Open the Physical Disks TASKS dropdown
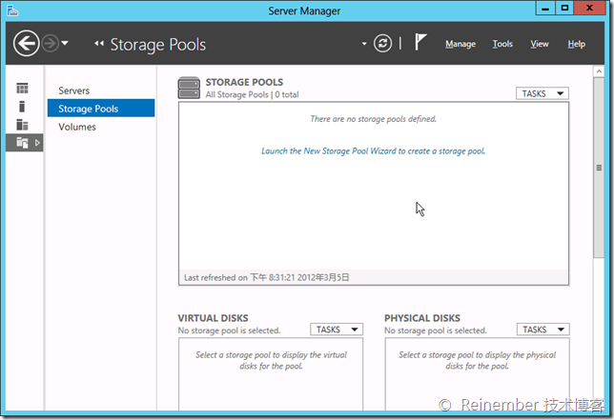The image size is (614, 420). (x=542, y=330)
